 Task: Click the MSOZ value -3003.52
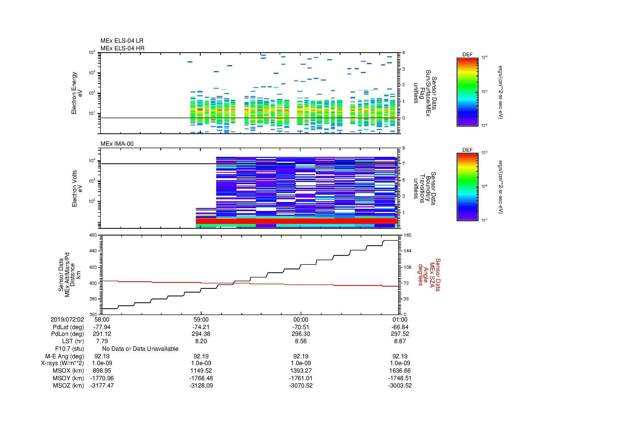coord(400,386)
